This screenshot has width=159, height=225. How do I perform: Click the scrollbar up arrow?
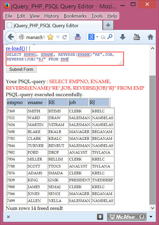click(152, 49)
